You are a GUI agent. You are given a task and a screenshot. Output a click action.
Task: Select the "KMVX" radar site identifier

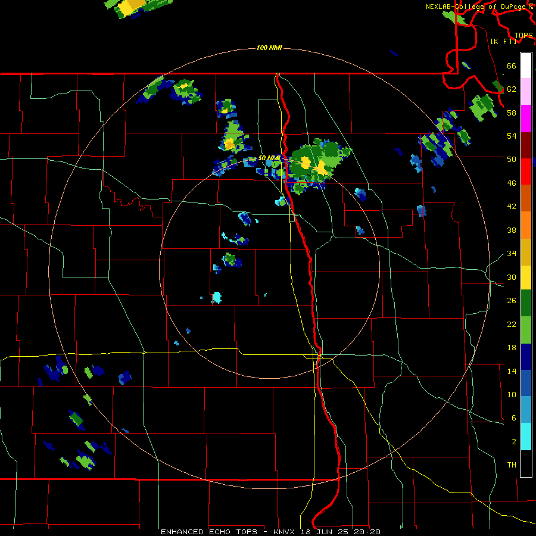285,532
